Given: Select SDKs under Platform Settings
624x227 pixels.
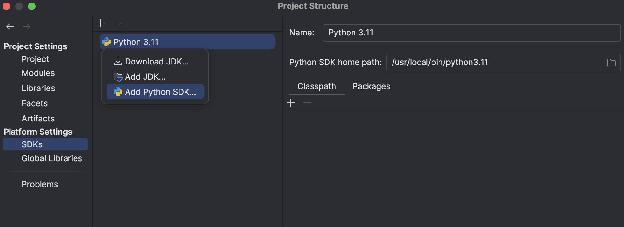Looking at the screenshot, I should pyautogui.click(x=32, y=144).
